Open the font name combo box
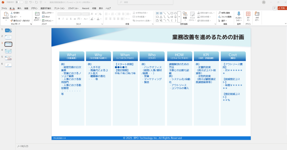This screenshot has width=287, height=150. tap(70, 14)
